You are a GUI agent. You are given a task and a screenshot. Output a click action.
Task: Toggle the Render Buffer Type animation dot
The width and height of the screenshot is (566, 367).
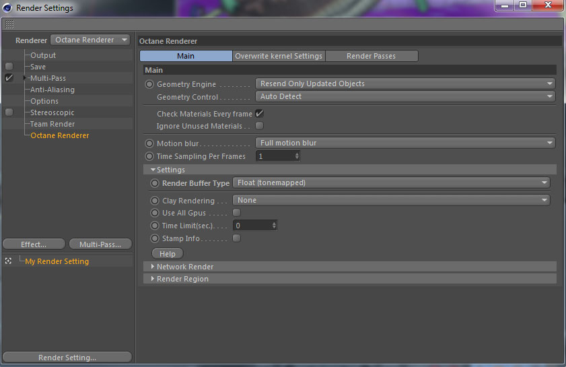point(155,183)
